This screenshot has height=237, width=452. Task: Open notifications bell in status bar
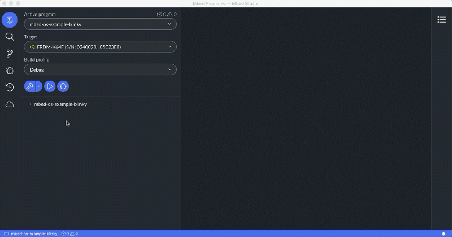444,234
